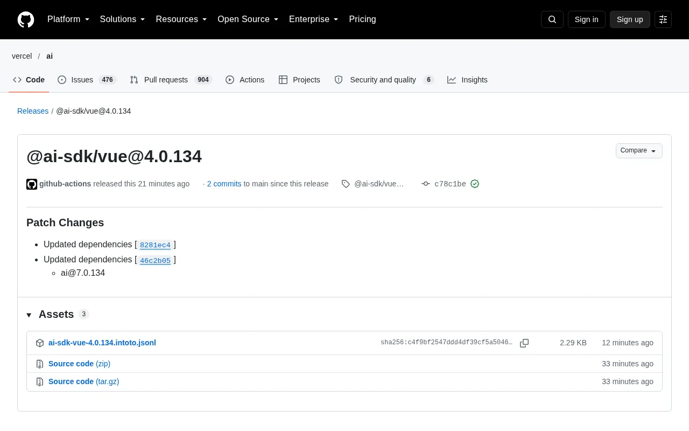
Task: Expand the Platform menu
Action: (68, 19)
